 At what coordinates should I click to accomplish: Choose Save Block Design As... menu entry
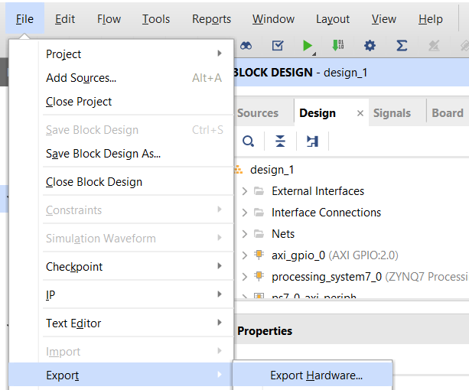coord(103,154)
